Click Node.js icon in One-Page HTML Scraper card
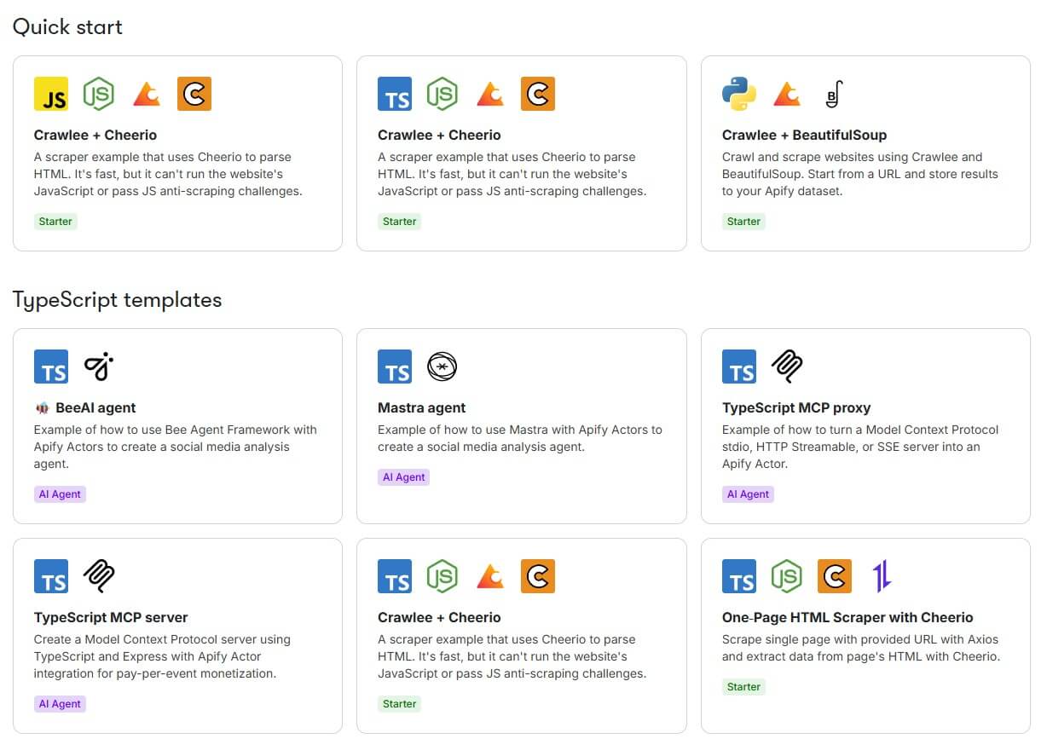The height and width of the screenshot is (739, 1047). click(x=787, y=576)
